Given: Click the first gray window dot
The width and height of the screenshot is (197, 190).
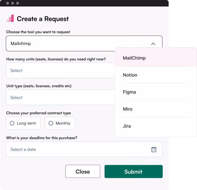Looking at the screenshot, I should coord(8,3).
